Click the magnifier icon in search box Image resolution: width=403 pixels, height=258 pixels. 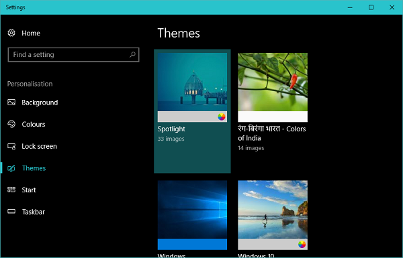coord(132,54)
